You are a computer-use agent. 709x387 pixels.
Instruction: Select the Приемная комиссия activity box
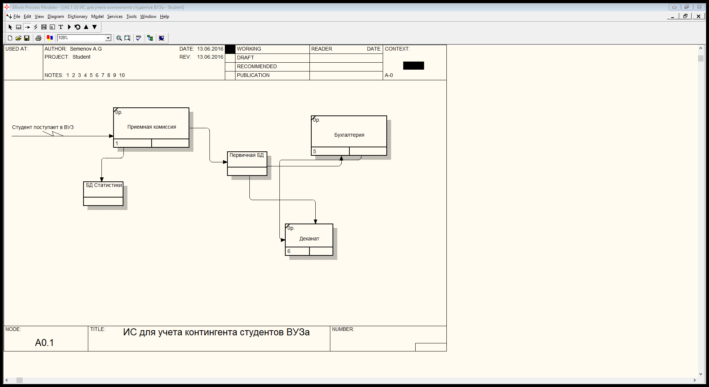pos(151,127)
